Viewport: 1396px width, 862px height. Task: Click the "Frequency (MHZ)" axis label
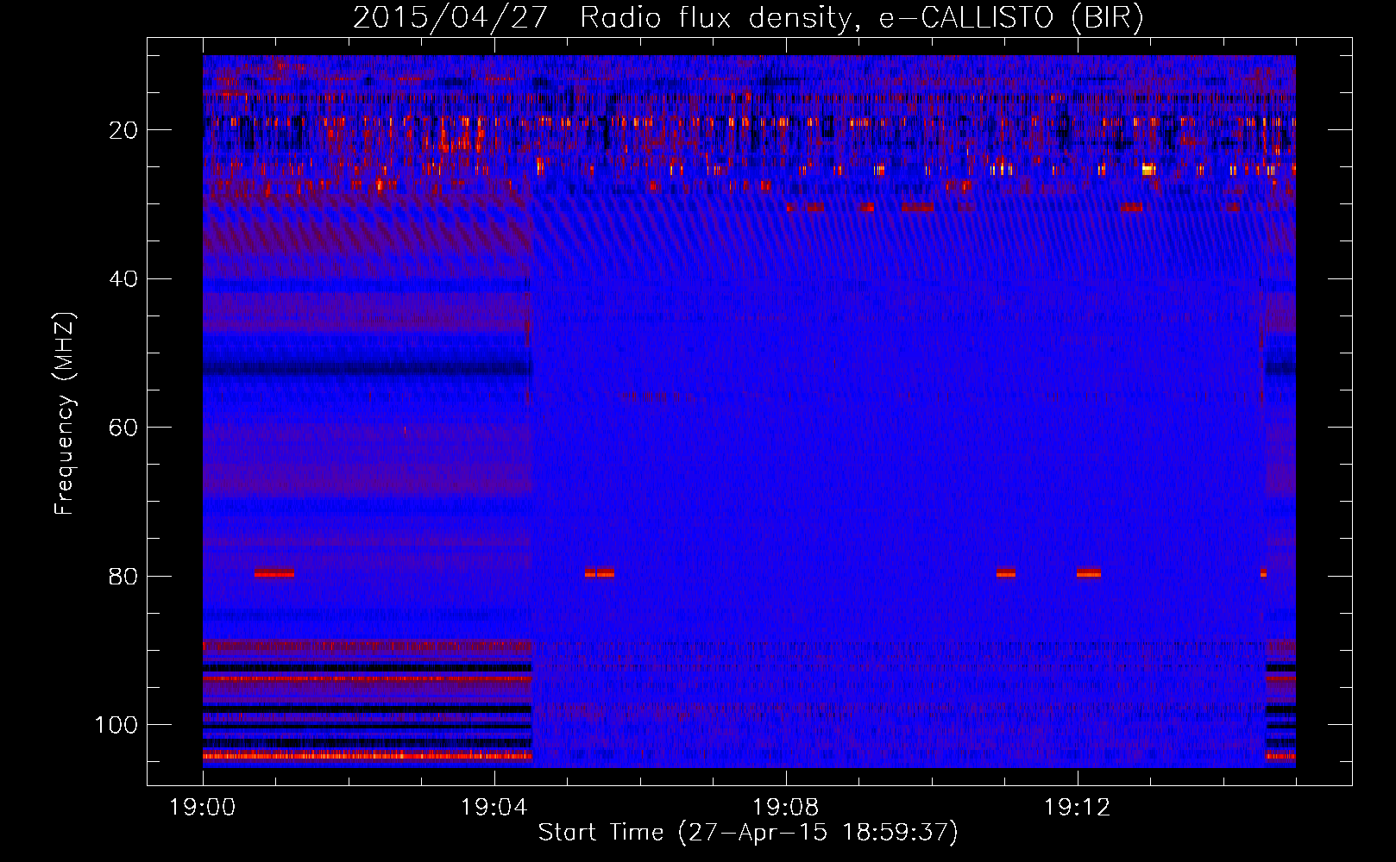coord(65,413)
